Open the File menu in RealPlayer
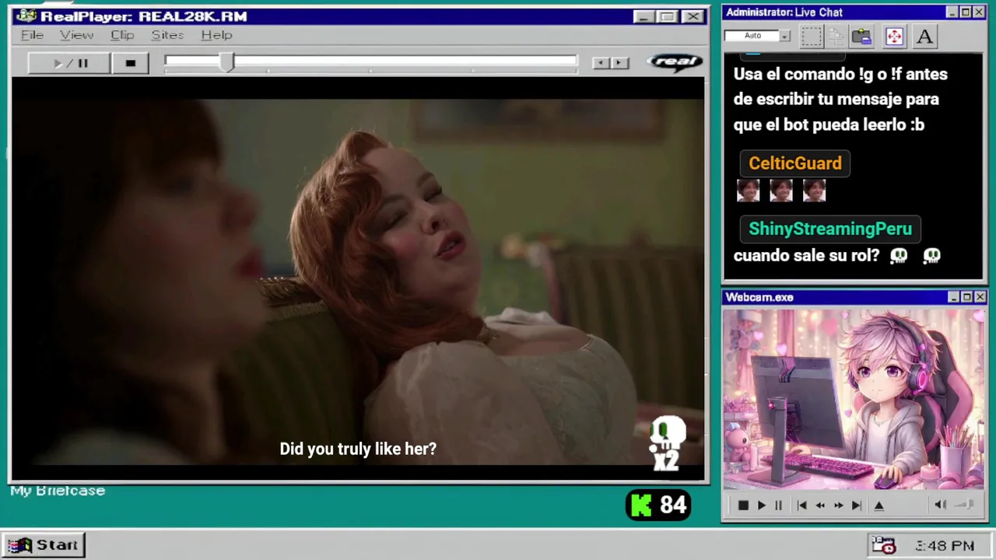The width and height of the screenshot is (996, 560). coord(32,35)
